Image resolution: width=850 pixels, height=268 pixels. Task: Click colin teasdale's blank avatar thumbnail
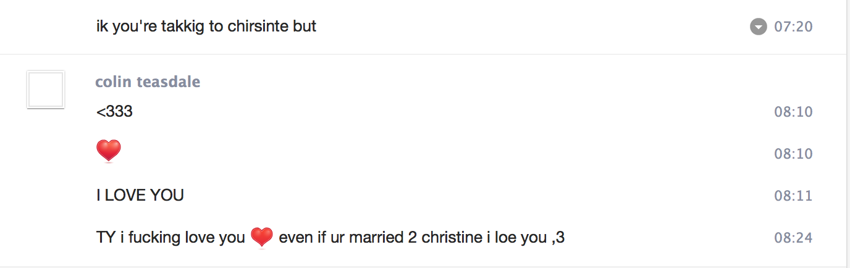[x=46, y=90]
